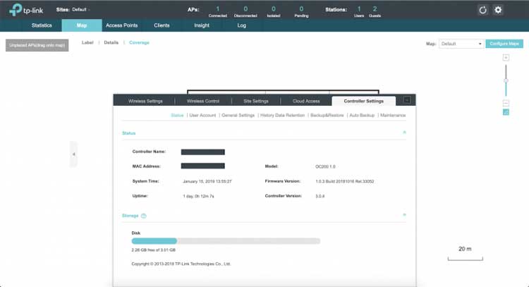Open the Wireless Settings tab
Screen dimensions: 529x287
pos(145,101)
